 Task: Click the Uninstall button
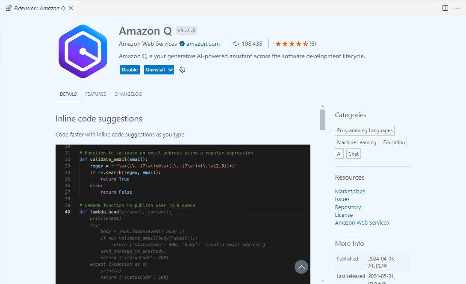tap(156, 70)
